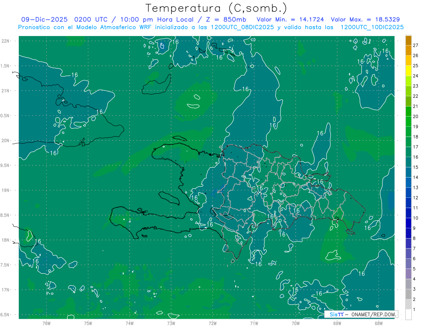Click the legend value '25' label

(415, 66)
